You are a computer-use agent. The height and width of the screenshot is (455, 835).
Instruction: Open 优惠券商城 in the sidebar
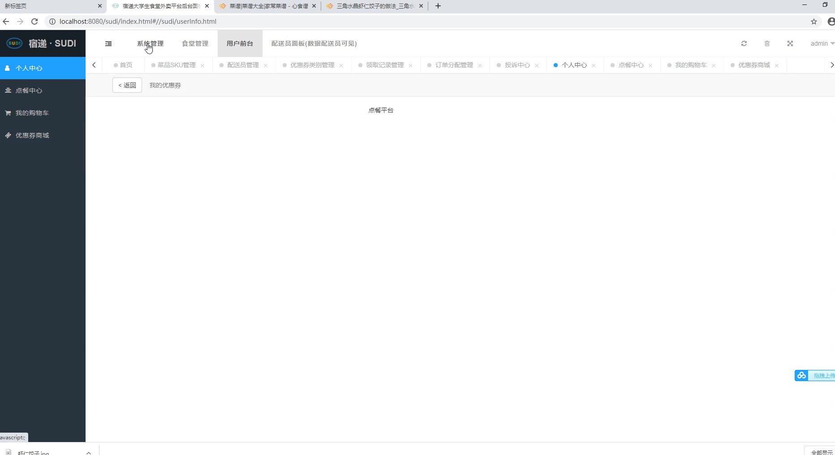point(43,135)
